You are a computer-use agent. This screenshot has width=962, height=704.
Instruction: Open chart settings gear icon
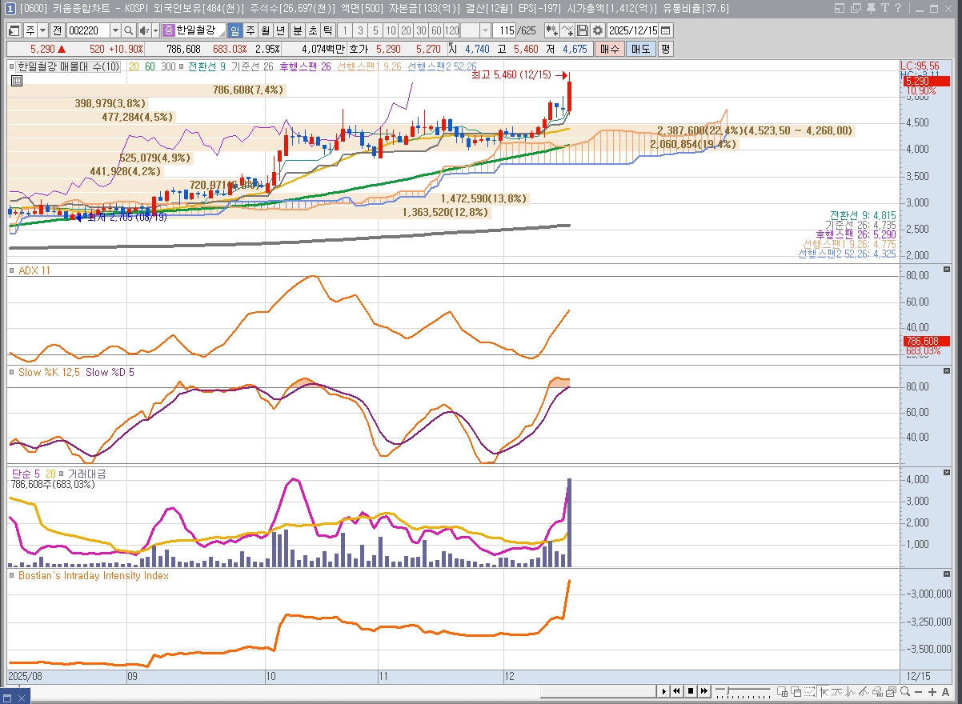pyautogui.click(x=597, y=30)
